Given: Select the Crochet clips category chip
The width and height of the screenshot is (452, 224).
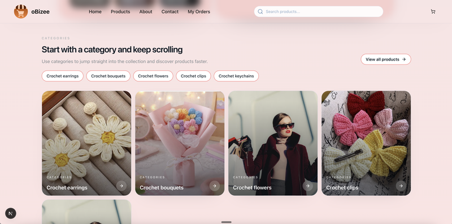Looking at the screenshot, I should [x=193, y=76].
